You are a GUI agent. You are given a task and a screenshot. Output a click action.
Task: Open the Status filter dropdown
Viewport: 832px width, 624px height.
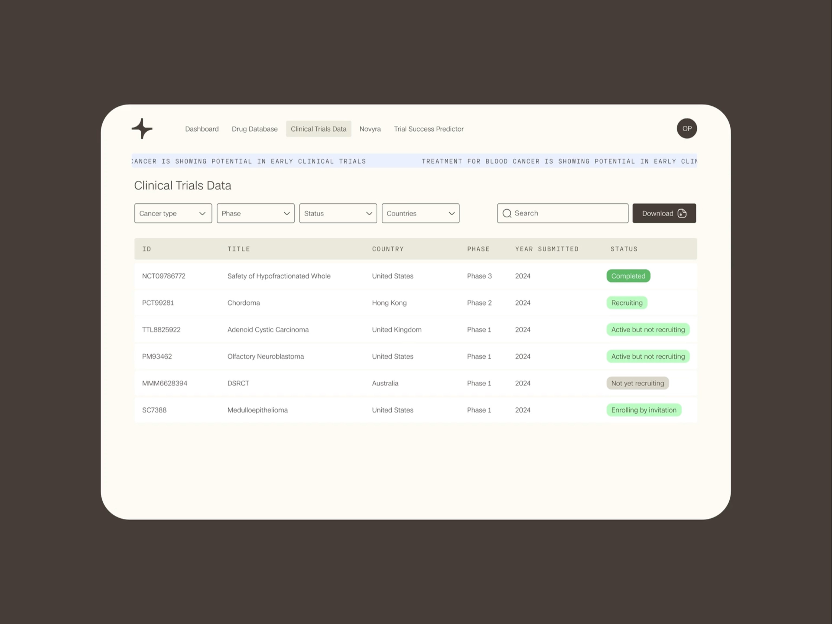(x=338, y=213)
